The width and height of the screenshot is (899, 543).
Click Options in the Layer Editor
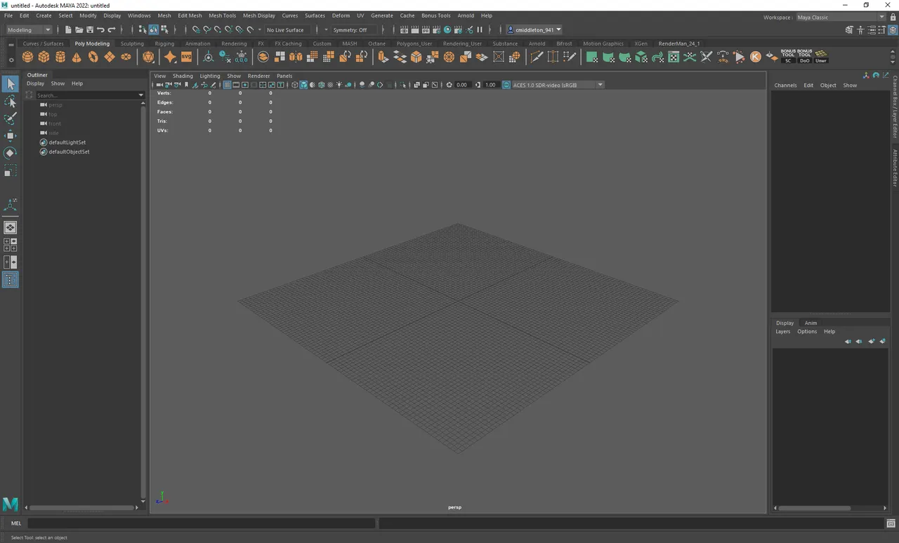pyautogui.click(x=807, y=331)
